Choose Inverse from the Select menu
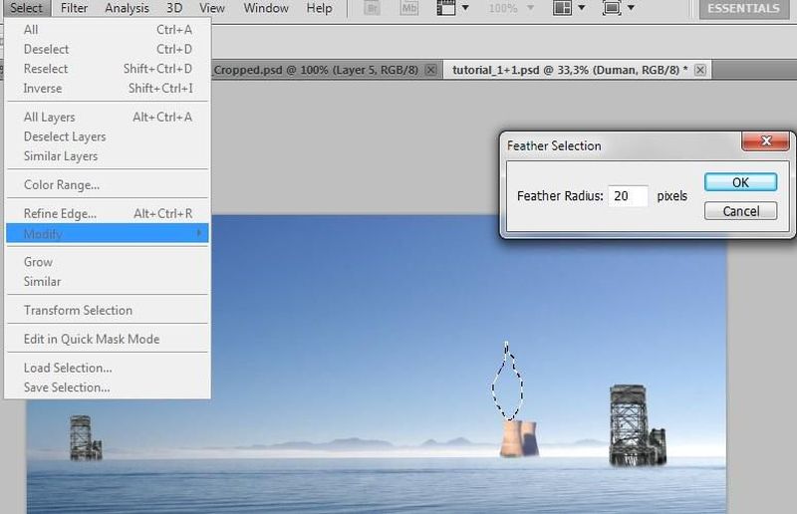 (43, 89)
